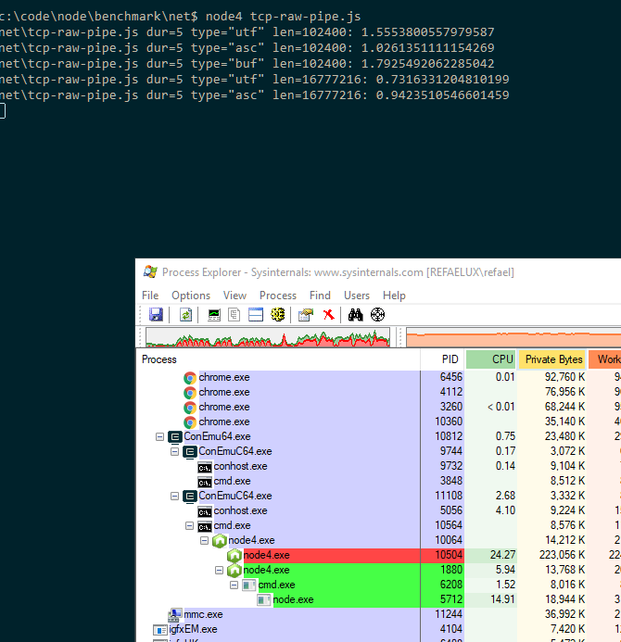Open the Options menu
621x642 pixels.
point(191,296)
